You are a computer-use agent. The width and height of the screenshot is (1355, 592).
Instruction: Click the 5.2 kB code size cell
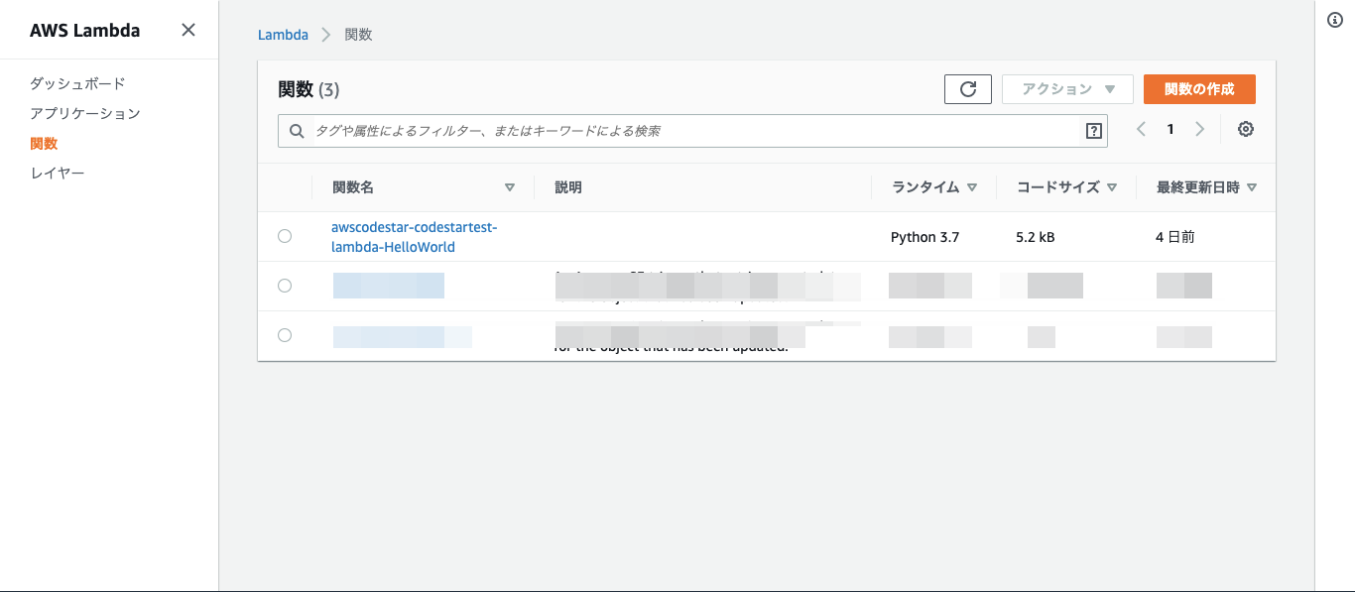(1036, 237)
